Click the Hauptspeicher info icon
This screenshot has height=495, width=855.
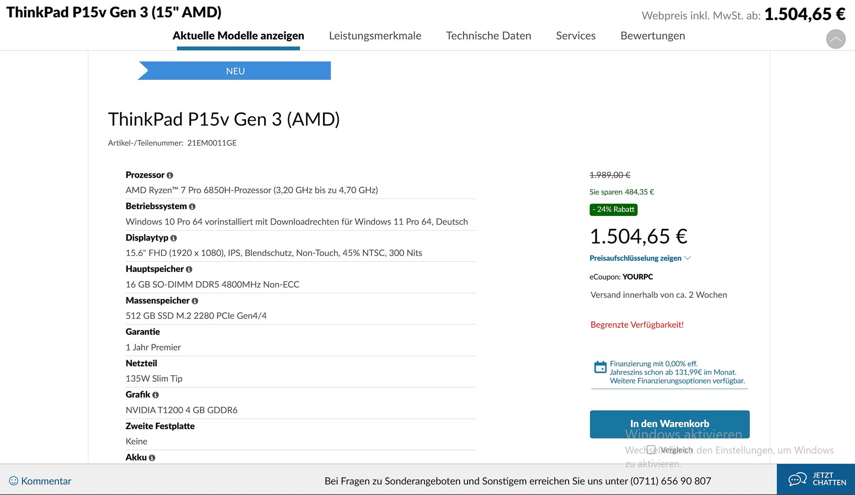[189, 269]
